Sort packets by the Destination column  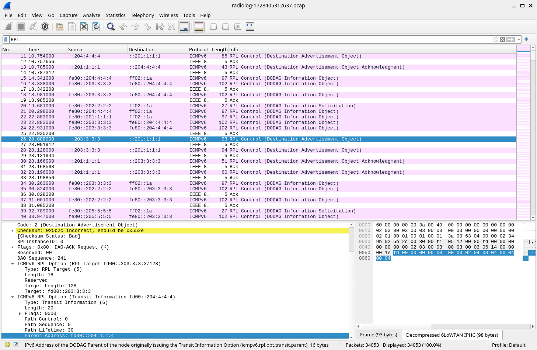pos(157,49)
